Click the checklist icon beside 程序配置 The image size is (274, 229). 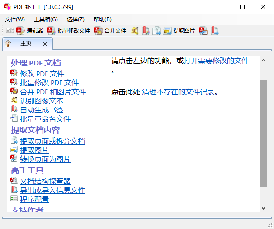[14, 198]
